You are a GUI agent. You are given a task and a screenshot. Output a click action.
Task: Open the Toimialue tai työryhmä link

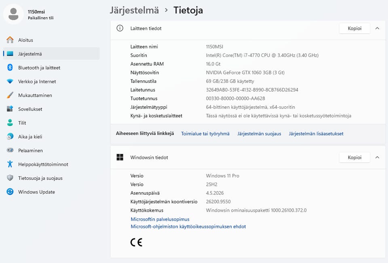pyautogui.click(x=205, y=134)
